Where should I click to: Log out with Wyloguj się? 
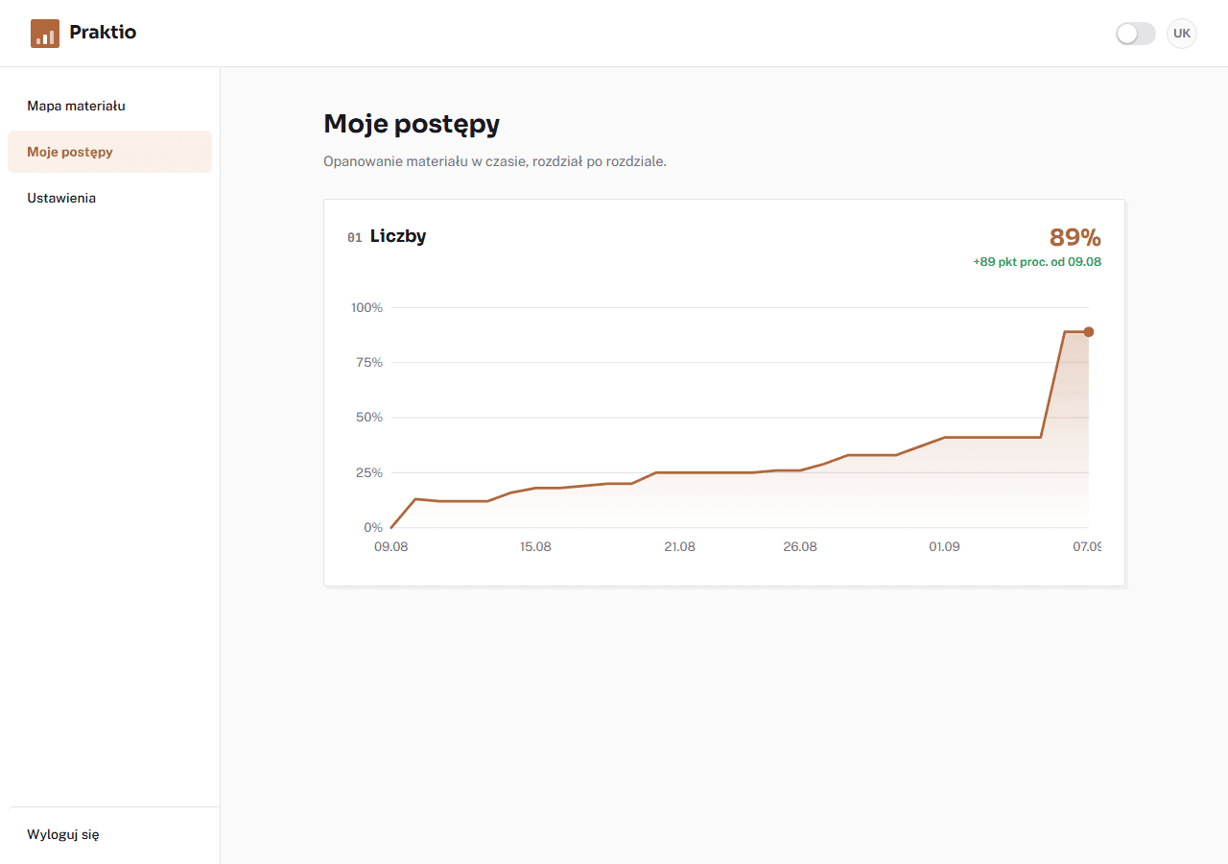point(109,834)
